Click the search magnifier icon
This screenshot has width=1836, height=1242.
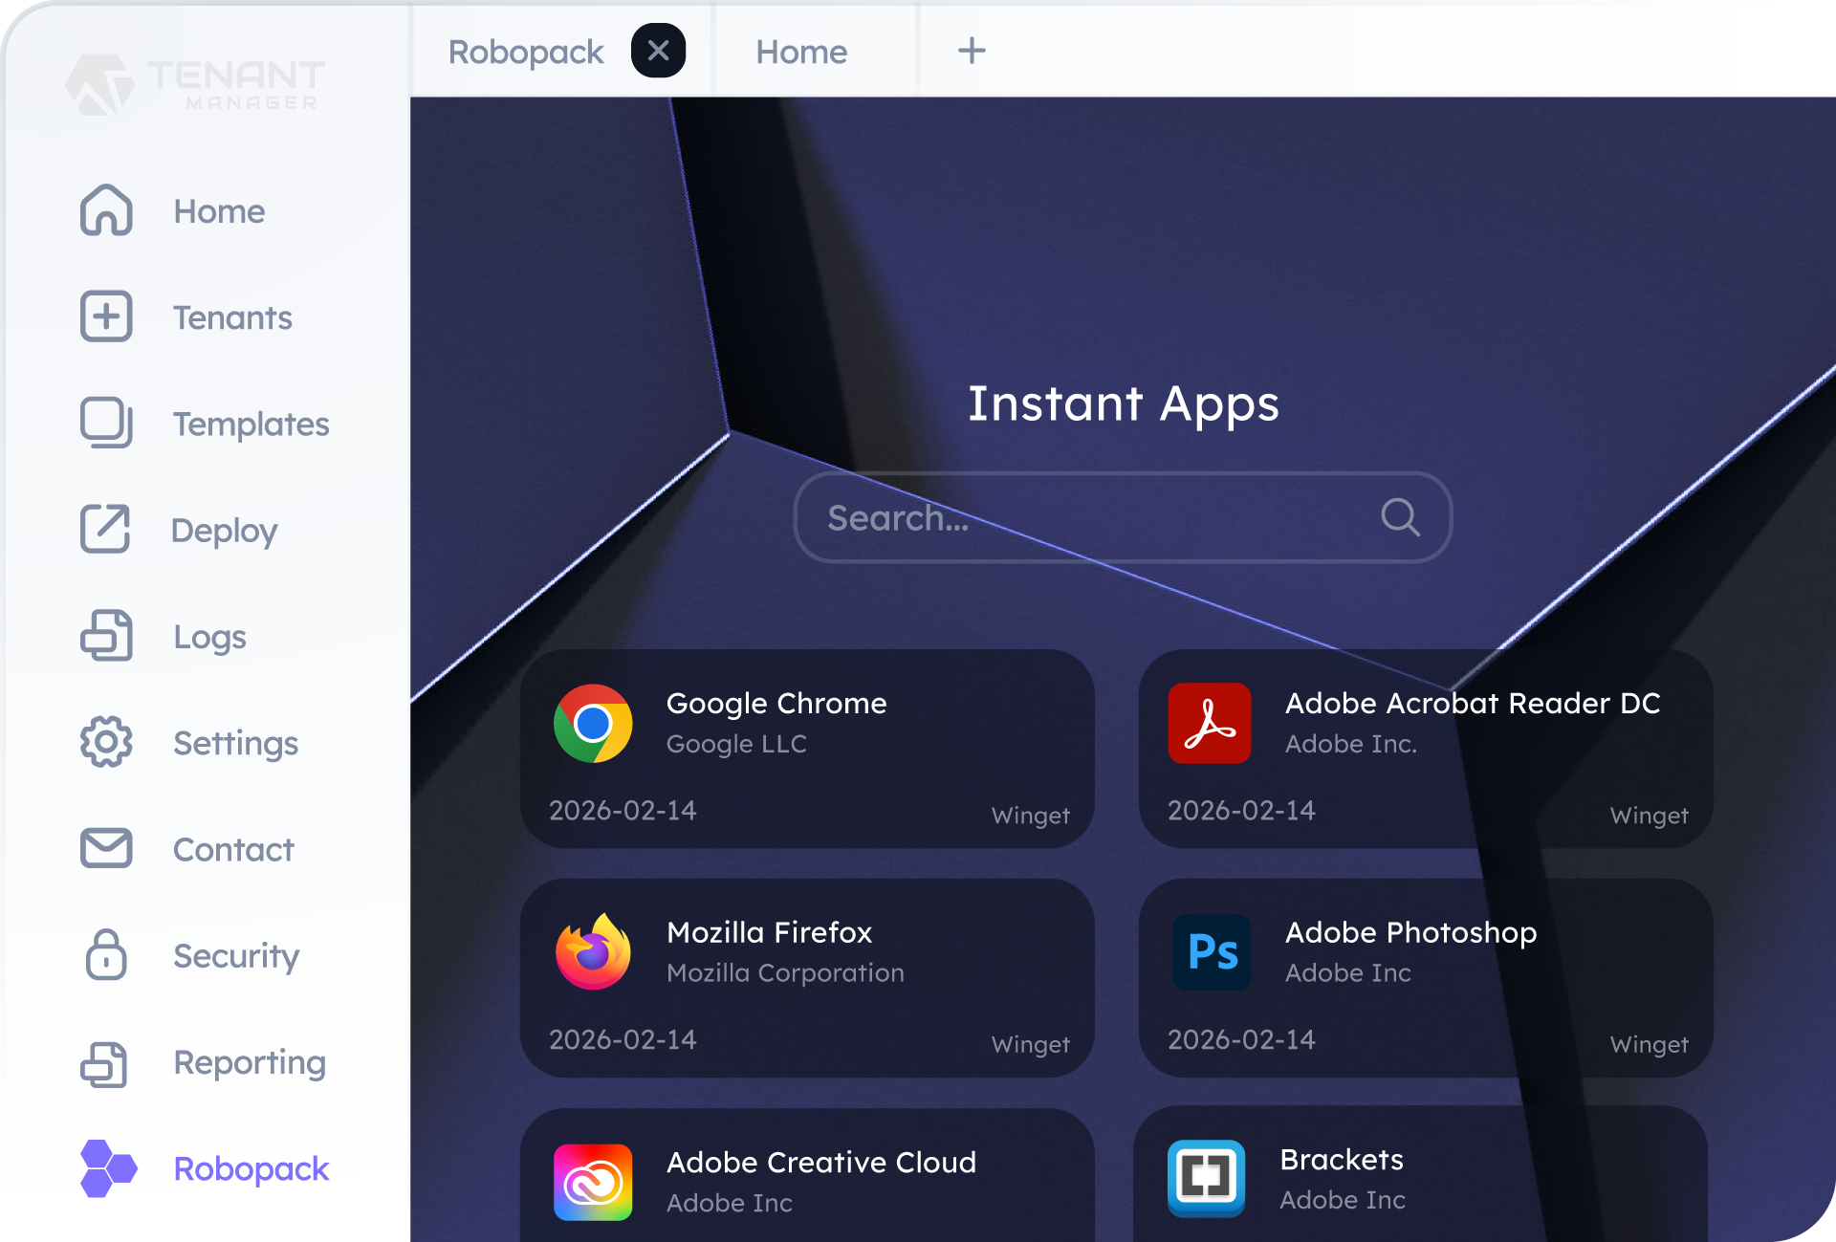[x=1400, y=517]
